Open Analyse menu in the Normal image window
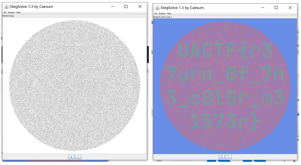The height and width of the screenshot is (165, 301). click(11, 13)
